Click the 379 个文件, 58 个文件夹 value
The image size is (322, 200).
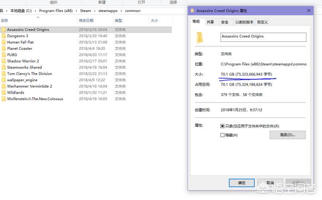coord(242,95)
